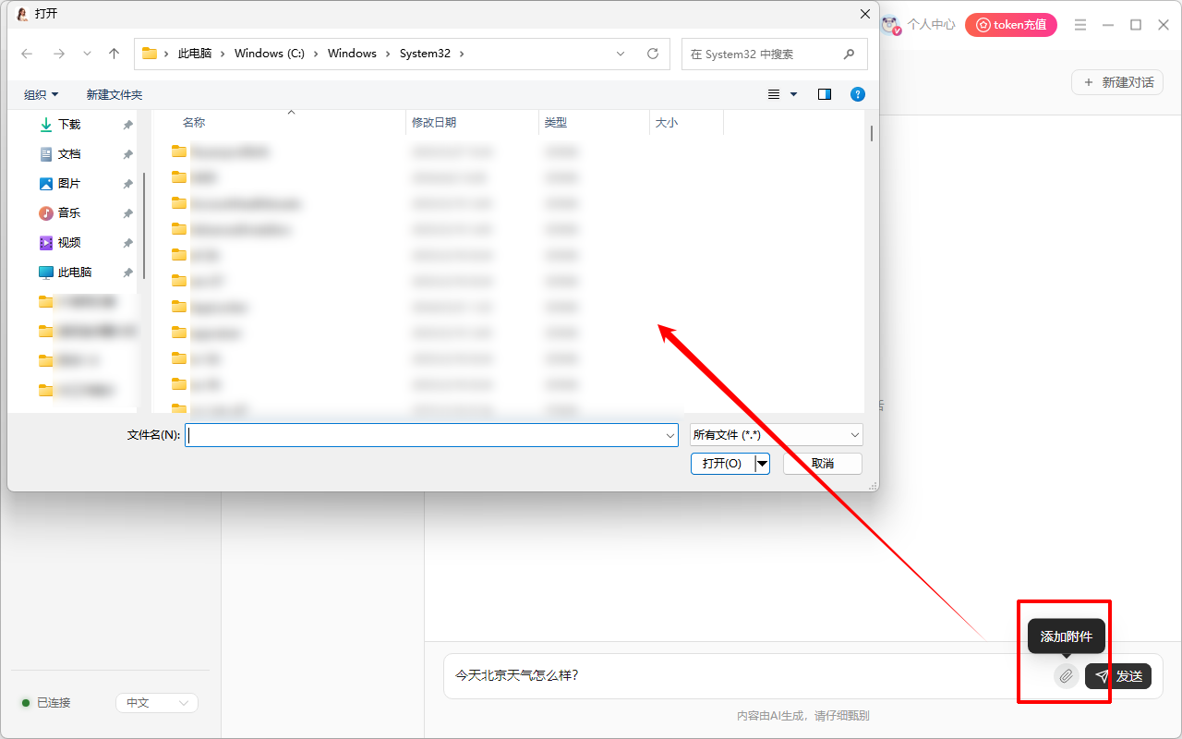The height and width of the screenshot is (739, 1182).
Task: Click the avatar icon beside 个人中心
Action: (x=890, y=25)
